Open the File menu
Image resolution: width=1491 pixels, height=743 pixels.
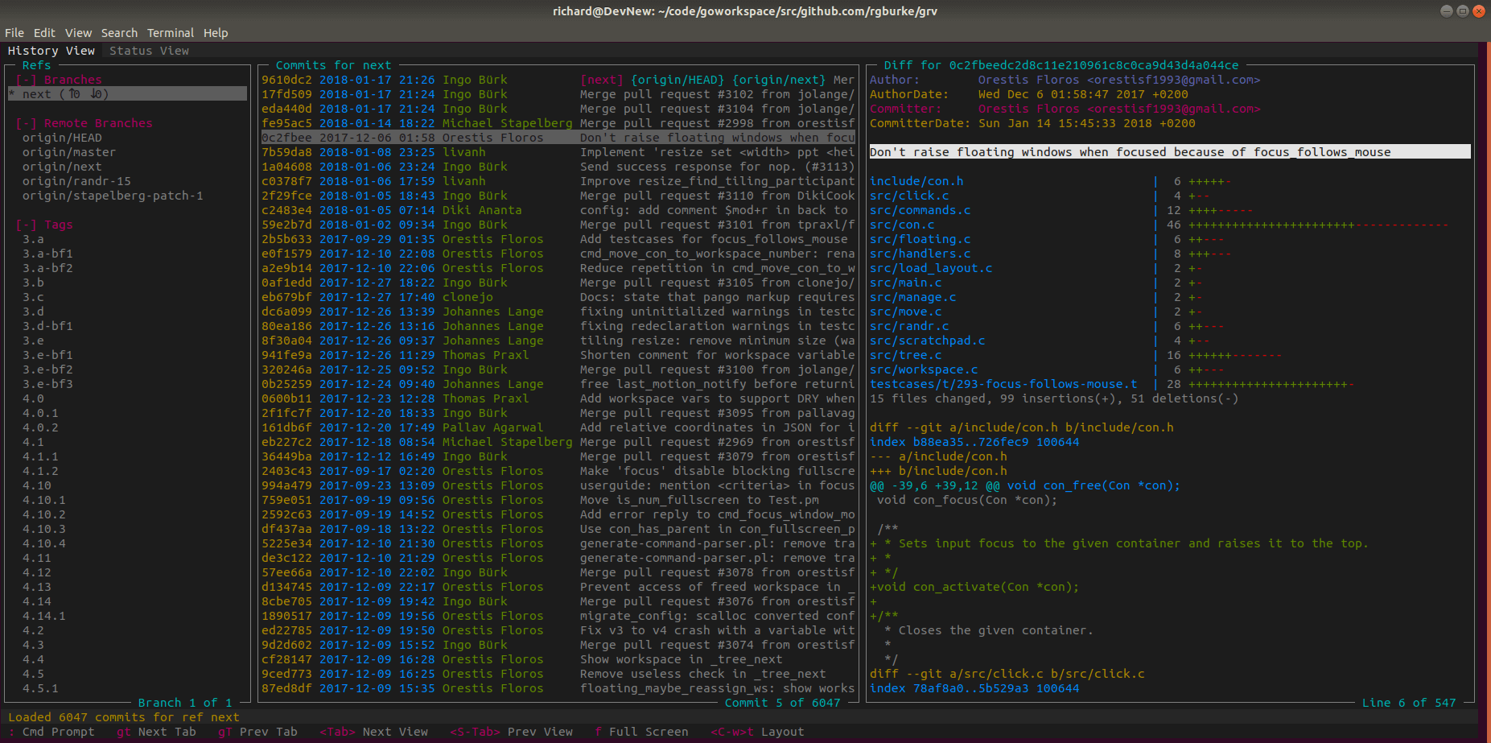pyautogui.click(x=14, y=33)
